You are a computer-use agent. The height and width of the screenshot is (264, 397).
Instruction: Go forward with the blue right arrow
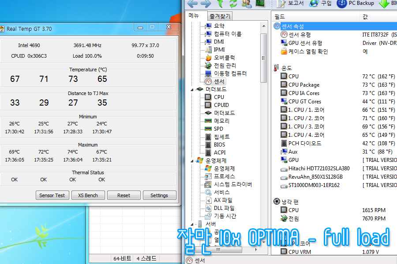click(206, 4)
